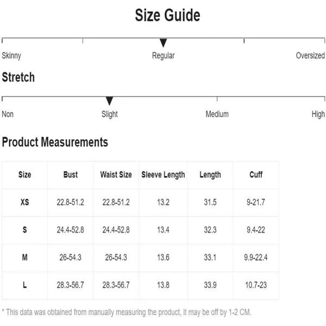Image resolution: width=326 pixels, height=326 pixels.
Task: Click the Waist Size column header
Action: point(116,174)
